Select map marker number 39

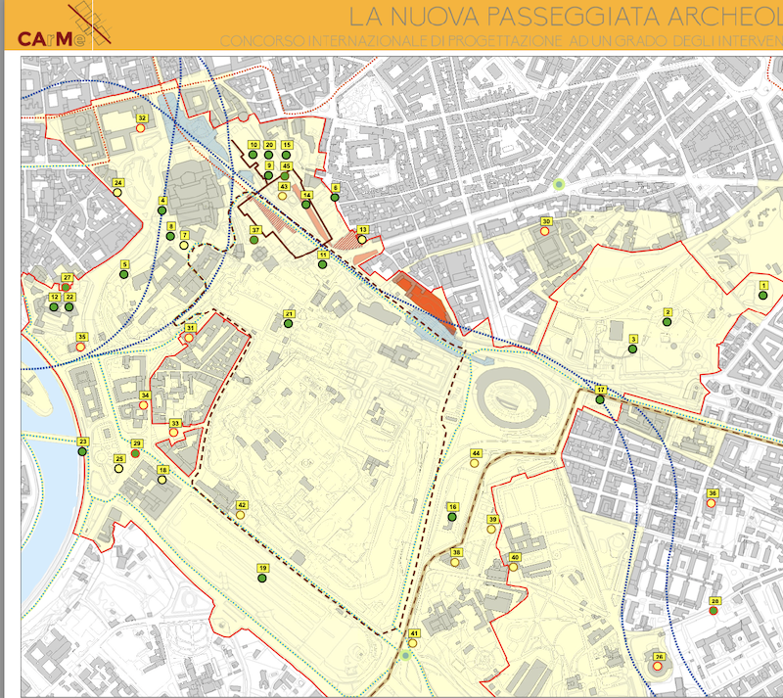click(491, 529)
